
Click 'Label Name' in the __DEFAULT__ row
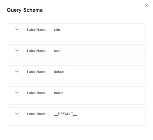(x=36, y=114)
